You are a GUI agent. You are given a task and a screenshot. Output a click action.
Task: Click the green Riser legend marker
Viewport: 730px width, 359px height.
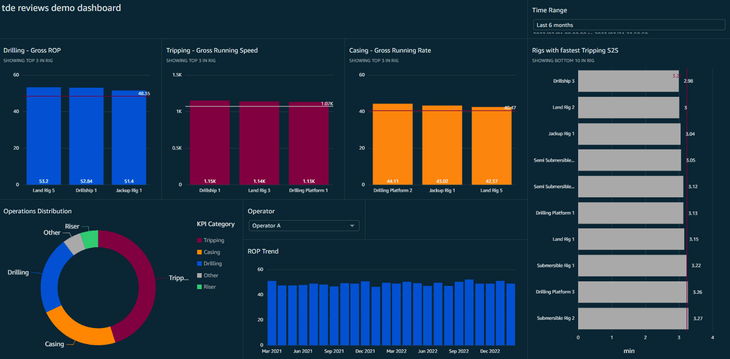199,287
